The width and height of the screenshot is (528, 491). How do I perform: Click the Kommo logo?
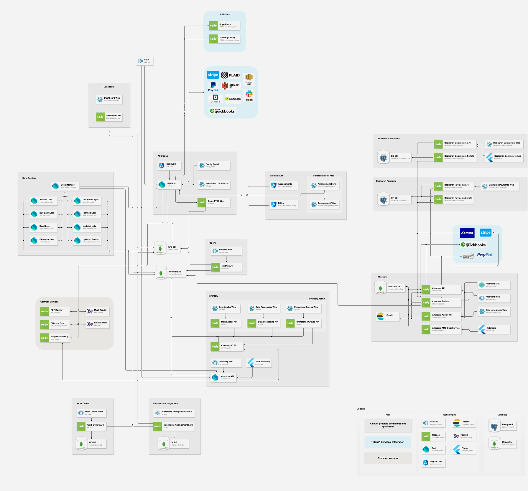coord(467,233)
